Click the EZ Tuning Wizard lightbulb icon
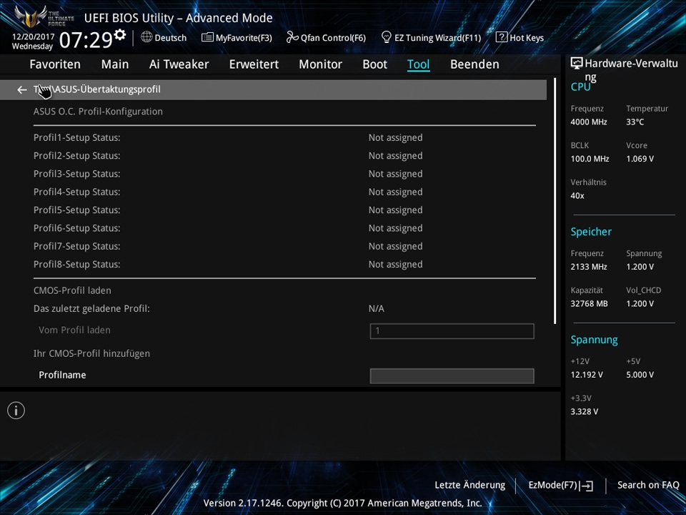 pos(387,37)
